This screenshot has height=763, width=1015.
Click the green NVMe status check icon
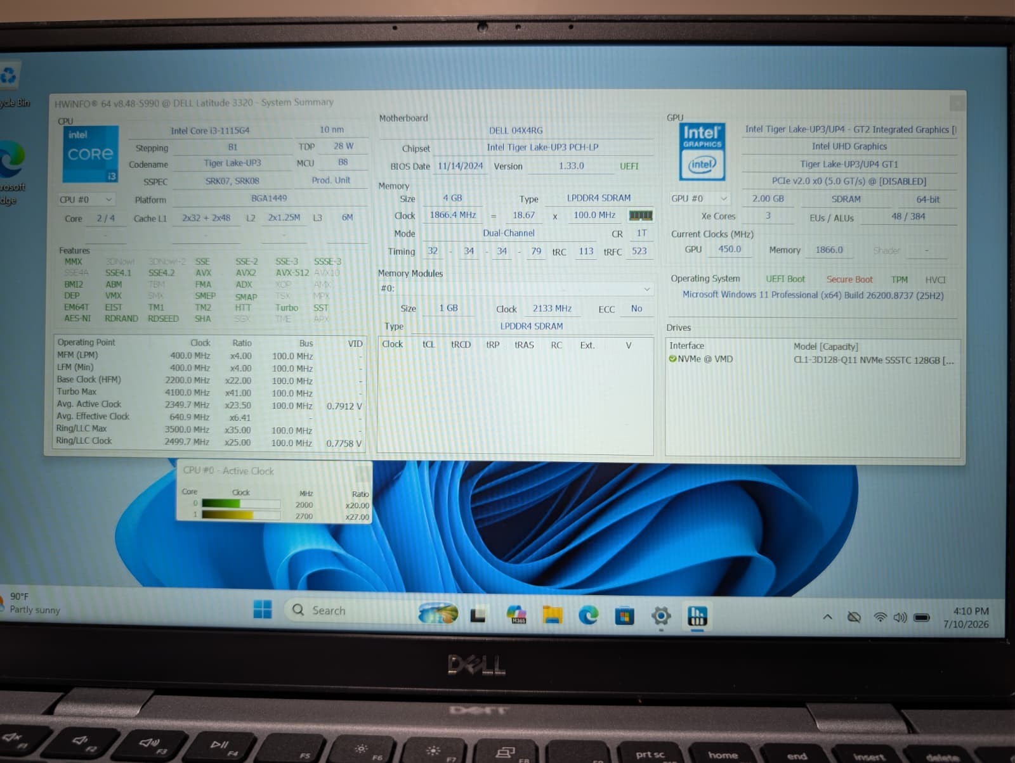[x=672, y=359]
